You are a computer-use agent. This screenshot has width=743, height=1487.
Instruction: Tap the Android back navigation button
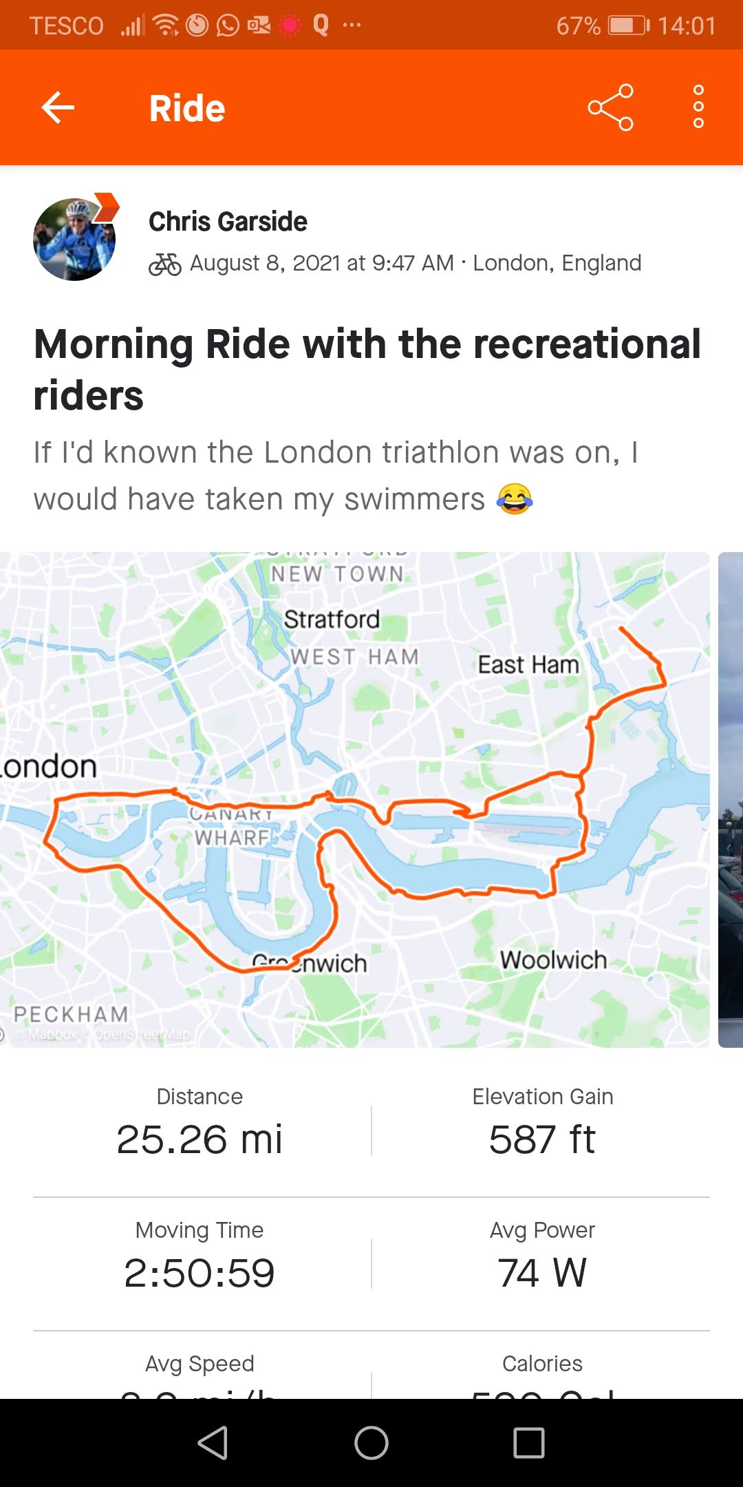pos(213,1442)
